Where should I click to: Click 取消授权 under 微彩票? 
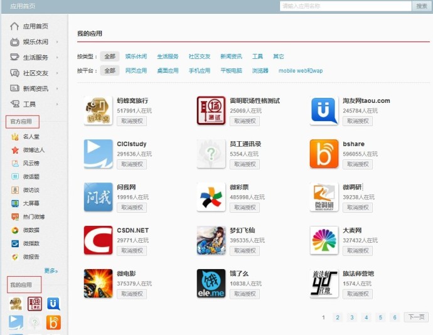tap(245, 208)
